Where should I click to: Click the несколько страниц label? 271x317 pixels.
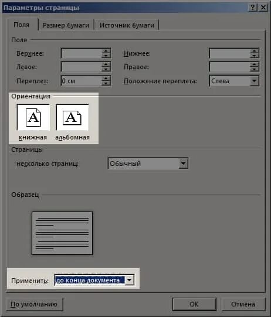click(x=47, y=163)
